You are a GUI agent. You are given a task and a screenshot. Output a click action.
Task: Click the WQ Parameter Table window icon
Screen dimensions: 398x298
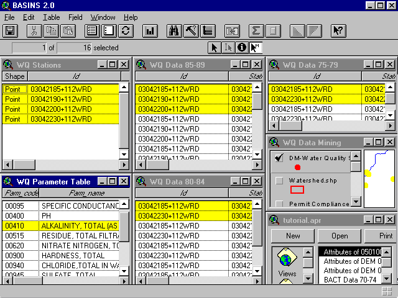tap(8, 181)
